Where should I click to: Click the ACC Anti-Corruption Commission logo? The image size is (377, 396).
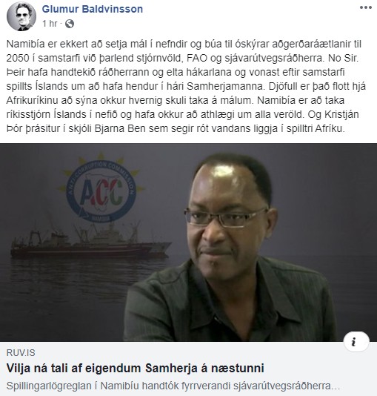(101, 188)
